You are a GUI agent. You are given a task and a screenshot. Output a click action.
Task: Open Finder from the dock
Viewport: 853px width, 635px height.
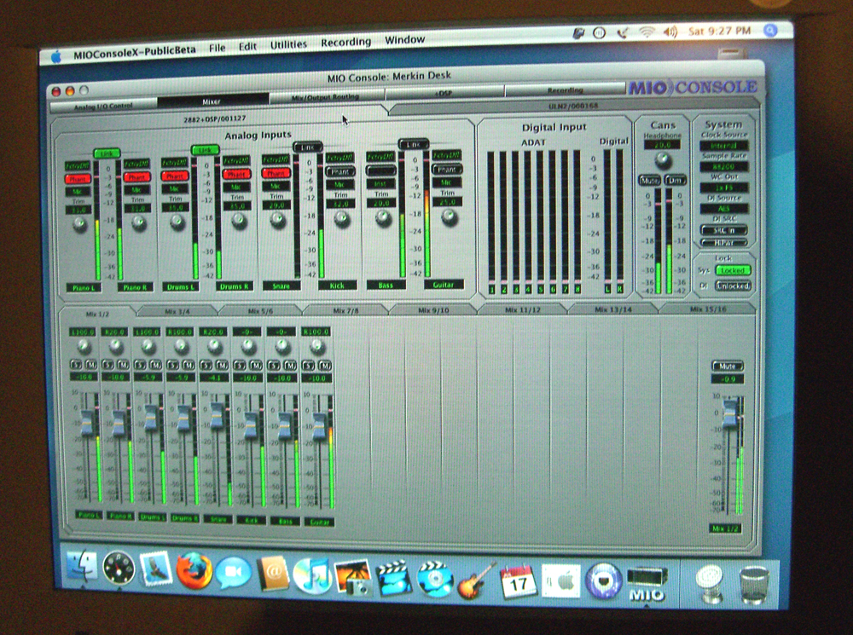coord(82,567)
